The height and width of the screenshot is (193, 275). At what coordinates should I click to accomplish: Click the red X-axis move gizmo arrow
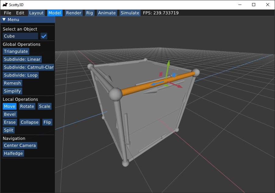tap(177, 85)
